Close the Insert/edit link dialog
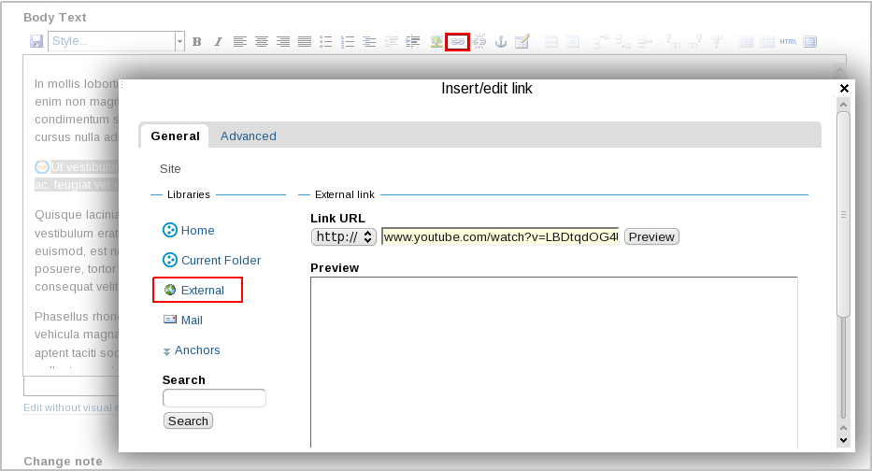The height and width of the screenshot is (471, 872). (x=844, y=88)
